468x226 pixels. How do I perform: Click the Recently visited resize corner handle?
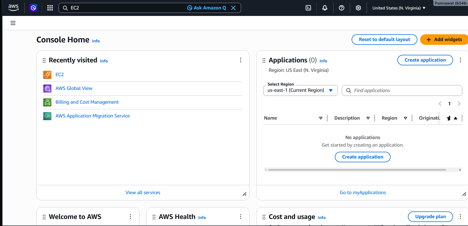coord(244,194)
